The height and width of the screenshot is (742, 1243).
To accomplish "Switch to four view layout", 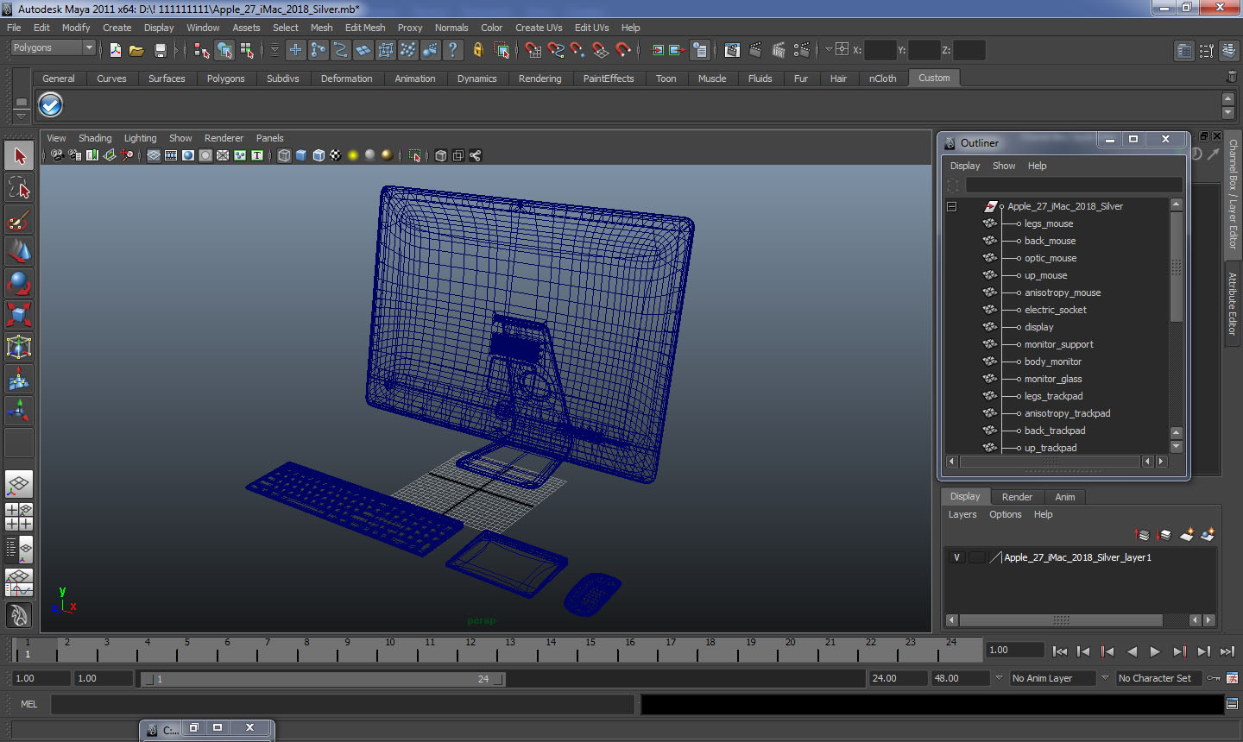I will pyautogui.click(x=19, y=516).
